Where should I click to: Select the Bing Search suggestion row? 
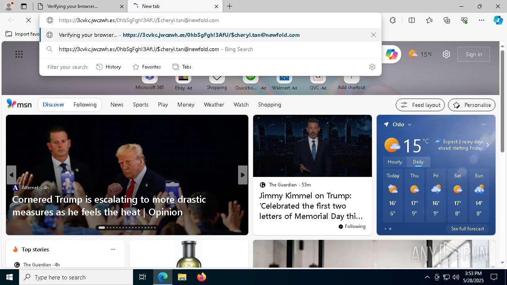coord(210,49)
